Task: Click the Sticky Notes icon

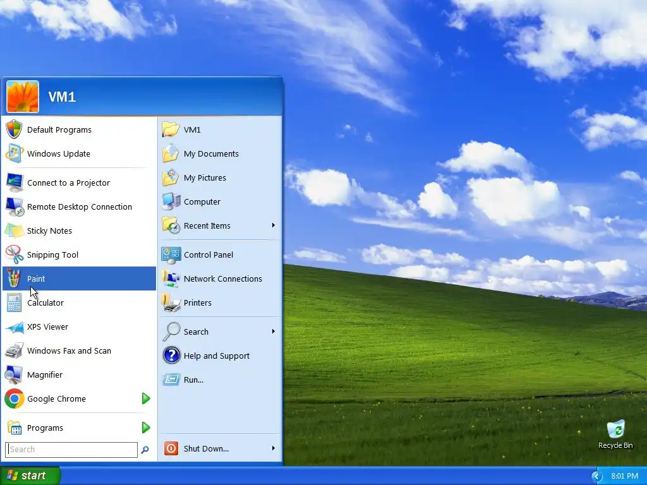Action: 14,231
